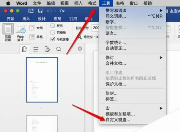Click the magnifier zoom icon
Image resolution: width=180 pixels, height=132 pixels.
[x=79, y=37]
